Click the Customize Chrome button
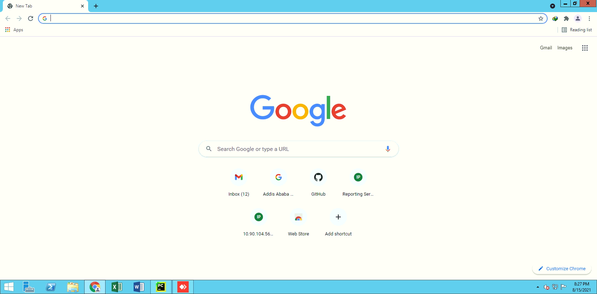This screenshot has width=597, height=294. click(x=562, y=269)
